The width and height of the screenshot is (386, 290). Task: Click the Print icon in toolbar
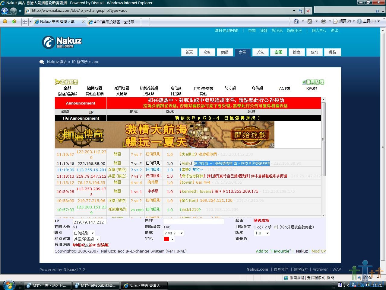click(x=324, y=21)
